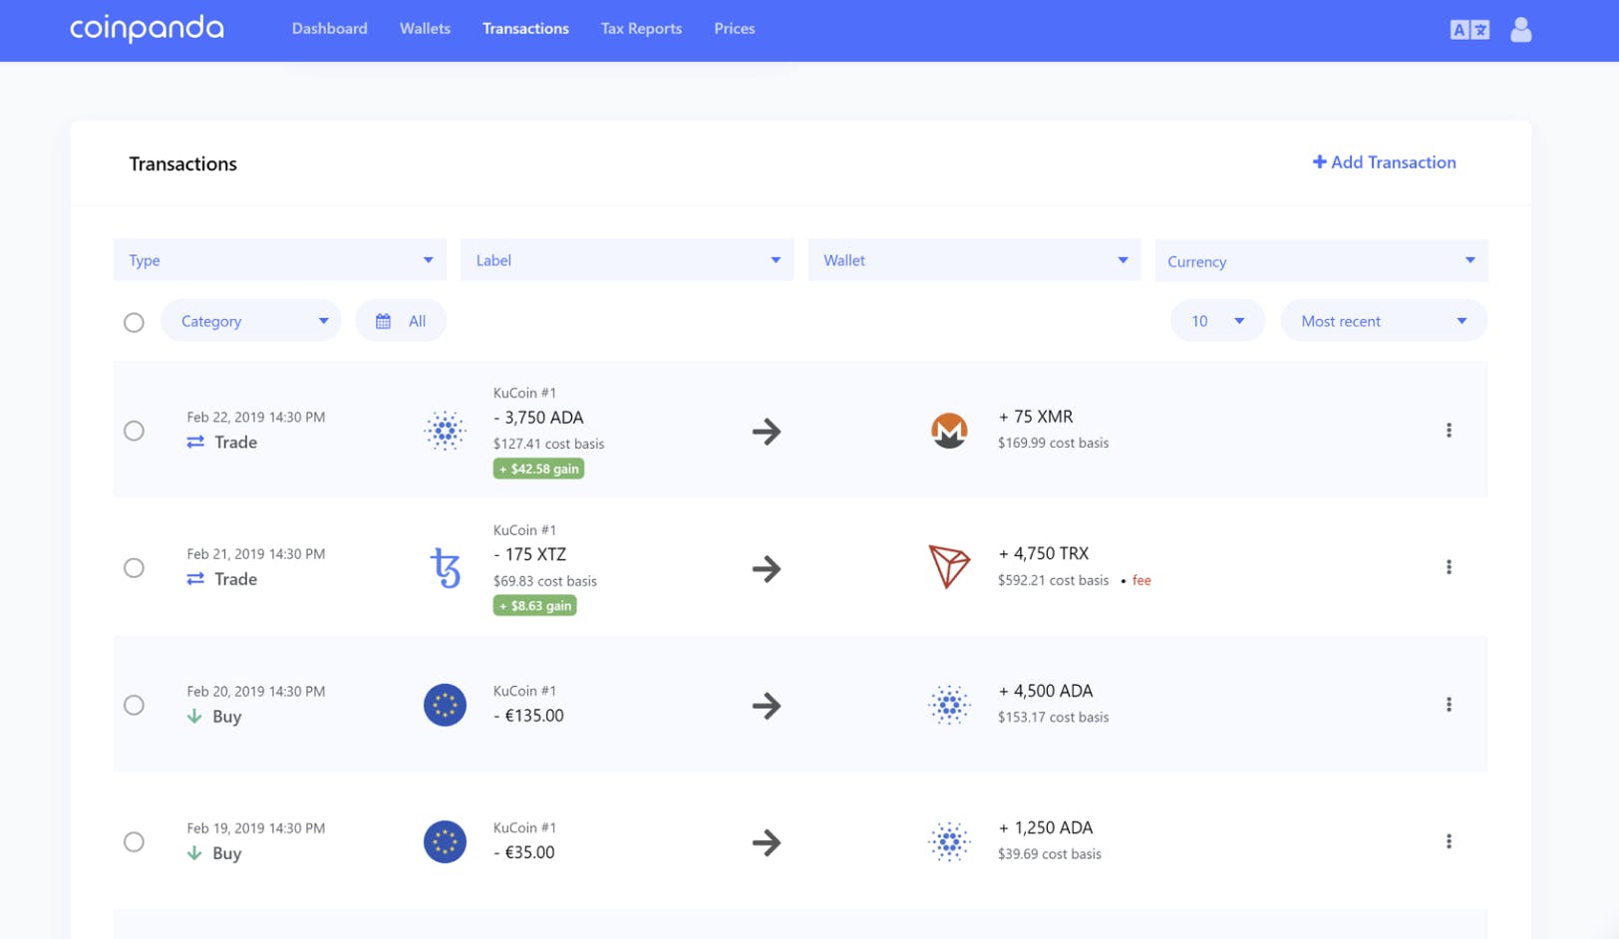1619x939 pixels.
Task: Click the arrow between €35.00 and 1,250 ADA
Action: (766, 842)
